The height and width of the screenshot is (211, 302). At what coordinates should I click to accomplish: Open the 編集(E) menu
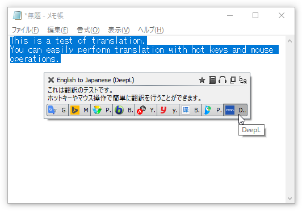coord(57,30)
